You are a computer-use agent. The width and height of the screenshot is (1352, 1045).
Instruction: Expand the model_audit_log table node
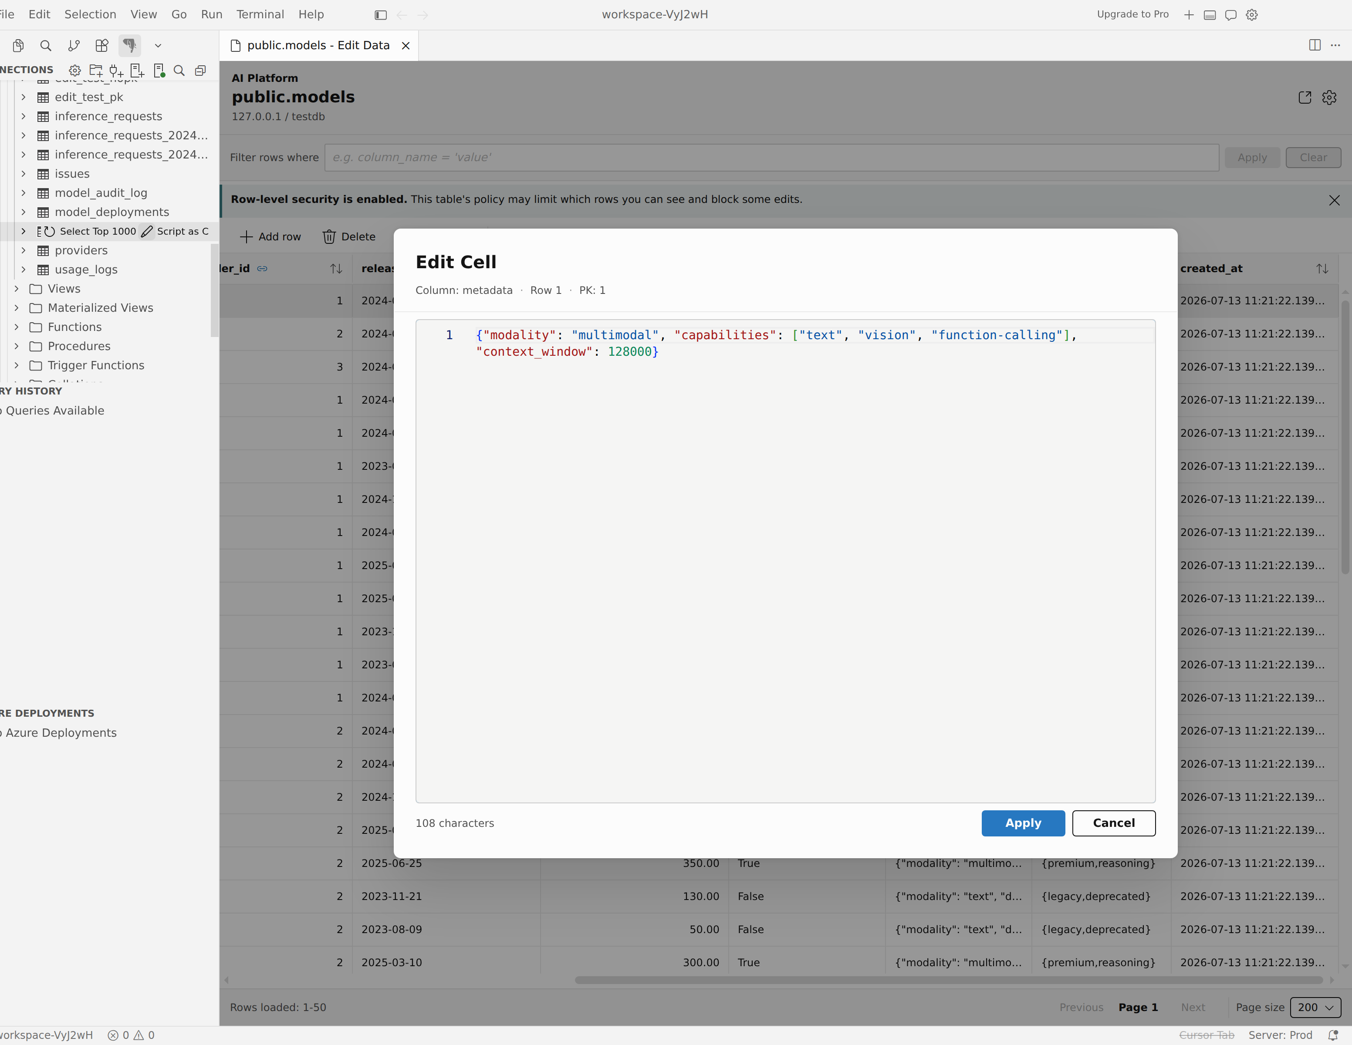[x=24, y=193]
